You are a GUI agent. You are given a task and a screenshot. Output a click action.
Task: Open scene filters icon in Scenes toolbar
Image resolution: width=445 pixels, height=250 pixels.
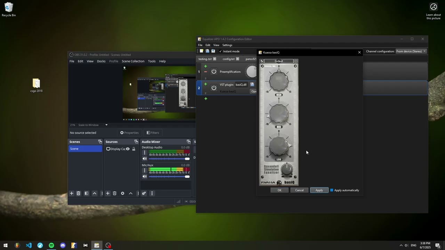(86, 193)
